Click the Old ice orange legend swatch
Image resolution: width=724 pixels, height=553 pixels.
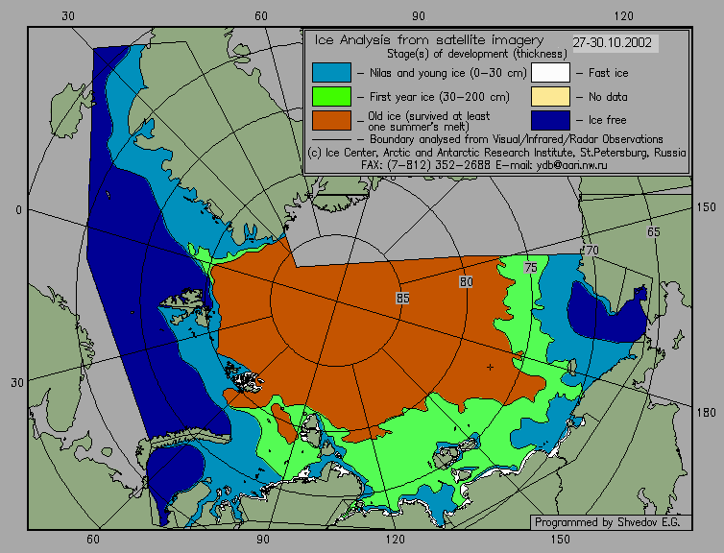(331, 120)
